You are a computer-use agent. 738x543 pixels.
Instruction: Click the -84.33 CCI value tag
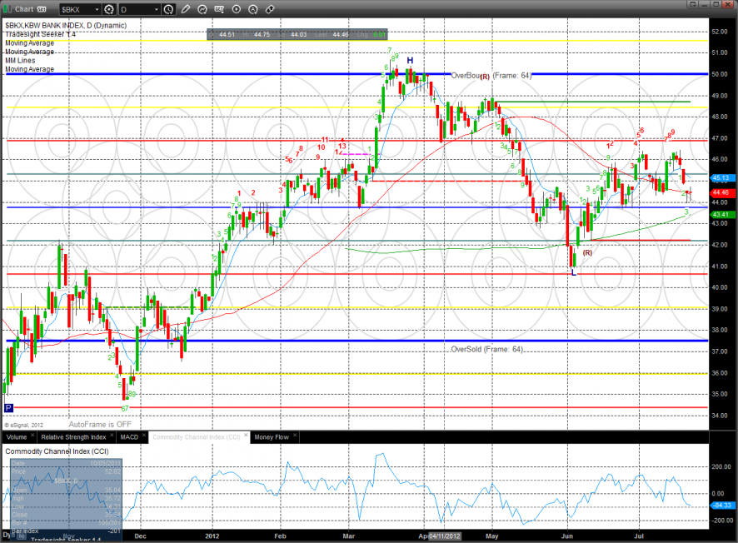721,506
